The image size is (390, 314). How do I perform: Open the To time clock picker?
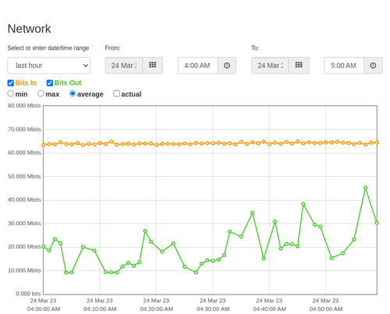pyautogui.click(x=373, y=65)
